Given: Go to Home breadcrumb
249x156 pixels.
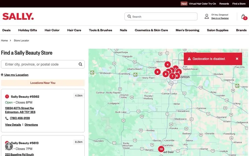Looking at the screenshot, I should tap(4, 41).
